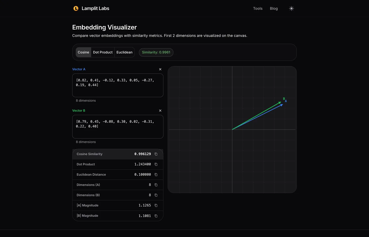Click the Dot Product row label
This screenshot has width=369, height=237.
(86, 164)
